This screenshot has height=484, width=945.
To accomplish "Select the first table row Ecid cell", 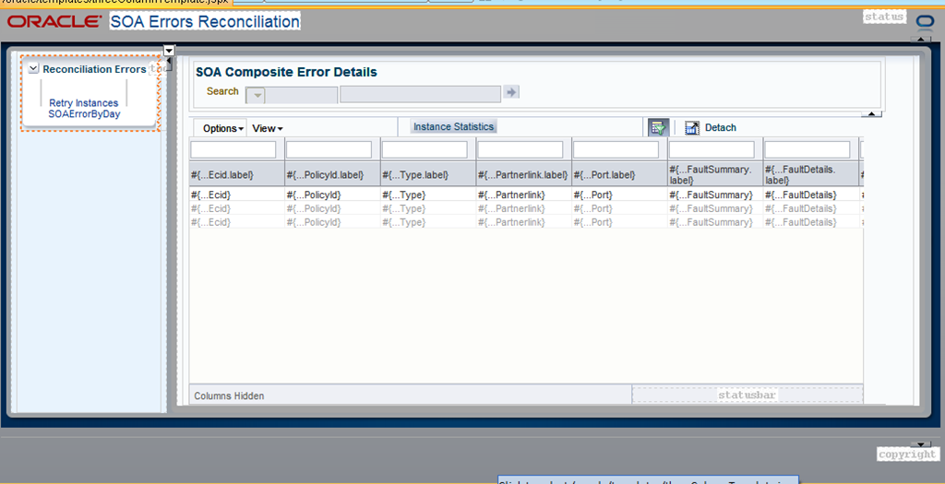I will coord(236,195).
